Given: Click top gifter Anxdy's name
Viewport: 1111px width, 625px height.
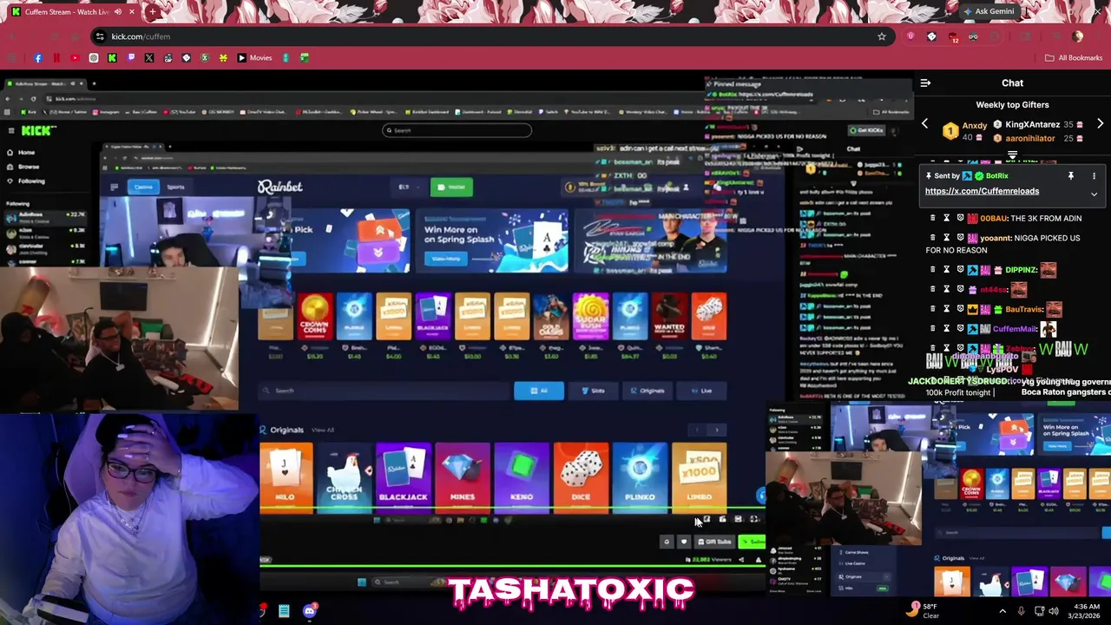Looking at the screenshot, I should click(x=974, y=125).
